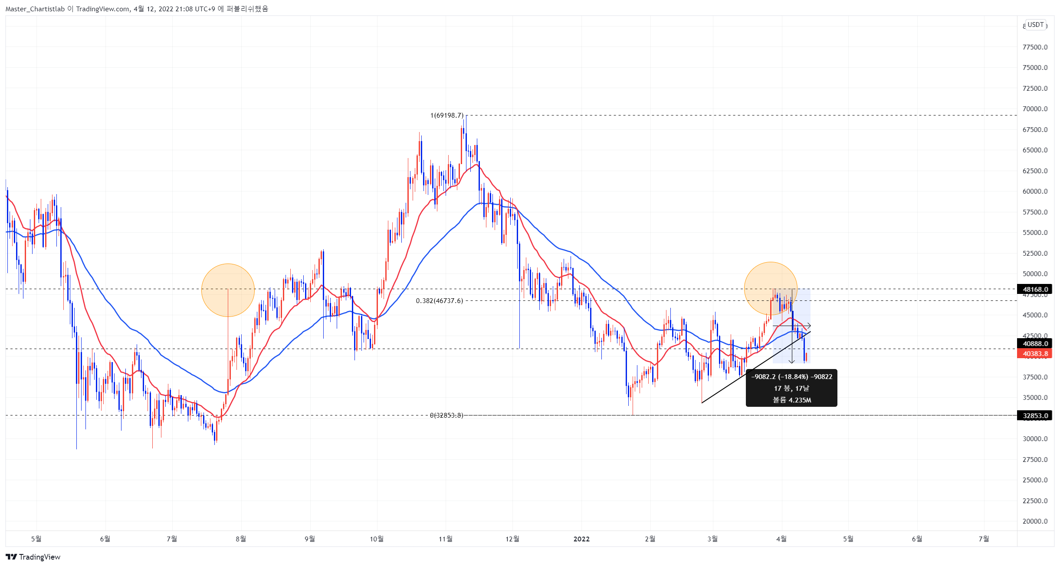Click the 7월 label at right of time axis
This screenshot has width=1060, height=567.
tap(984, 539)
